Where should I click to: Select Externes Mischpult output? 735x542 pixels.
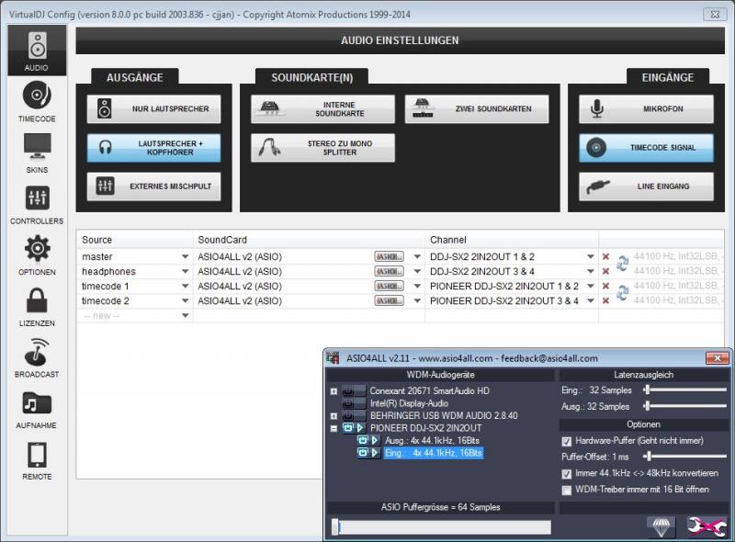click(x=153, y=186)
